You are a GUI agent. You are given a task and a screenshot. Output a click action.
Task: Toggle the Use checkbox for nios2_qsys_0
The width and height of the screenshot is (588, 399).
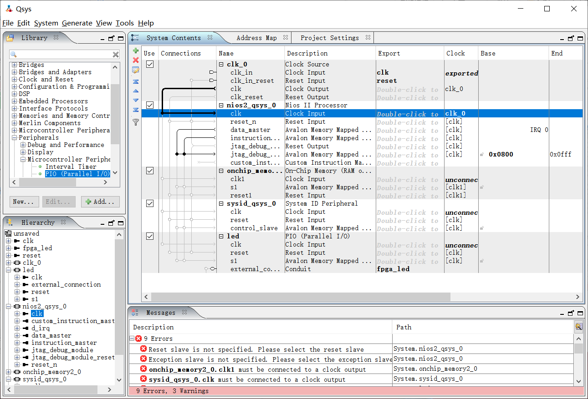tap(149, 106)
